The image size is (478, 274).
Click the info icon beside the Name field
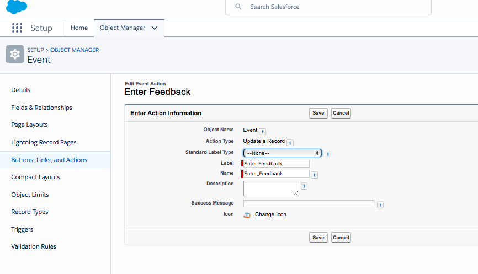click(x=314, y=175)
